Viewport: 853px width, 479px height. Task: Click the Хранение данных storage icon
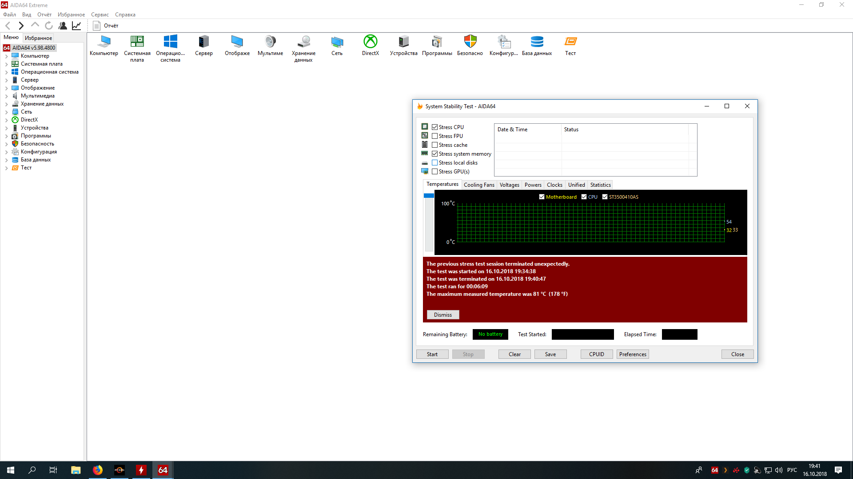303,42
